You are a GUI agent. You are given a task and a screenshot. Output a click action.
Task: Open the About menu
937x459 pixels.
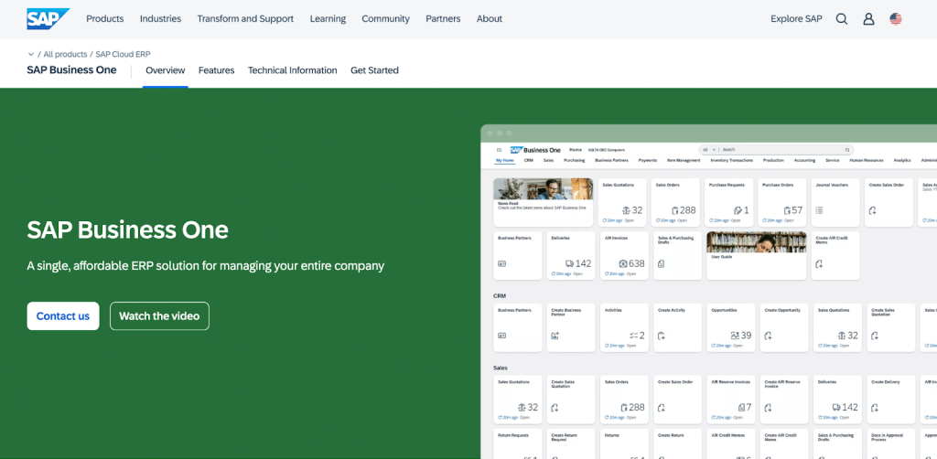(x=490, y=18)
